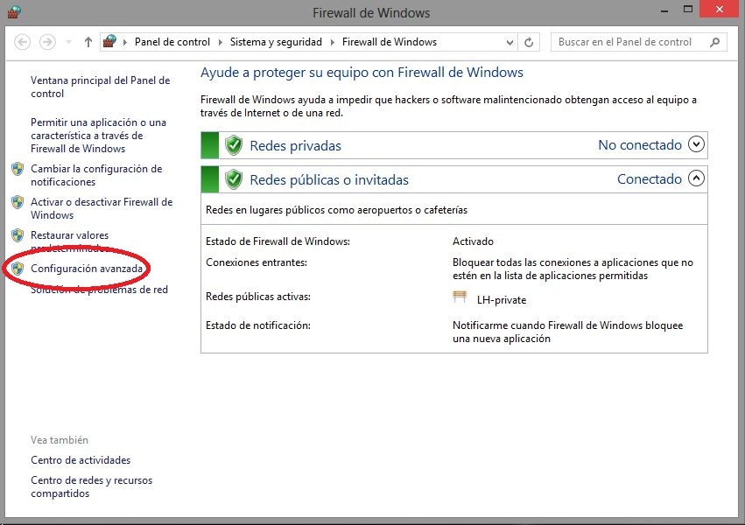
Task: Click Redes públicas activas label
Action: (258, 297)
